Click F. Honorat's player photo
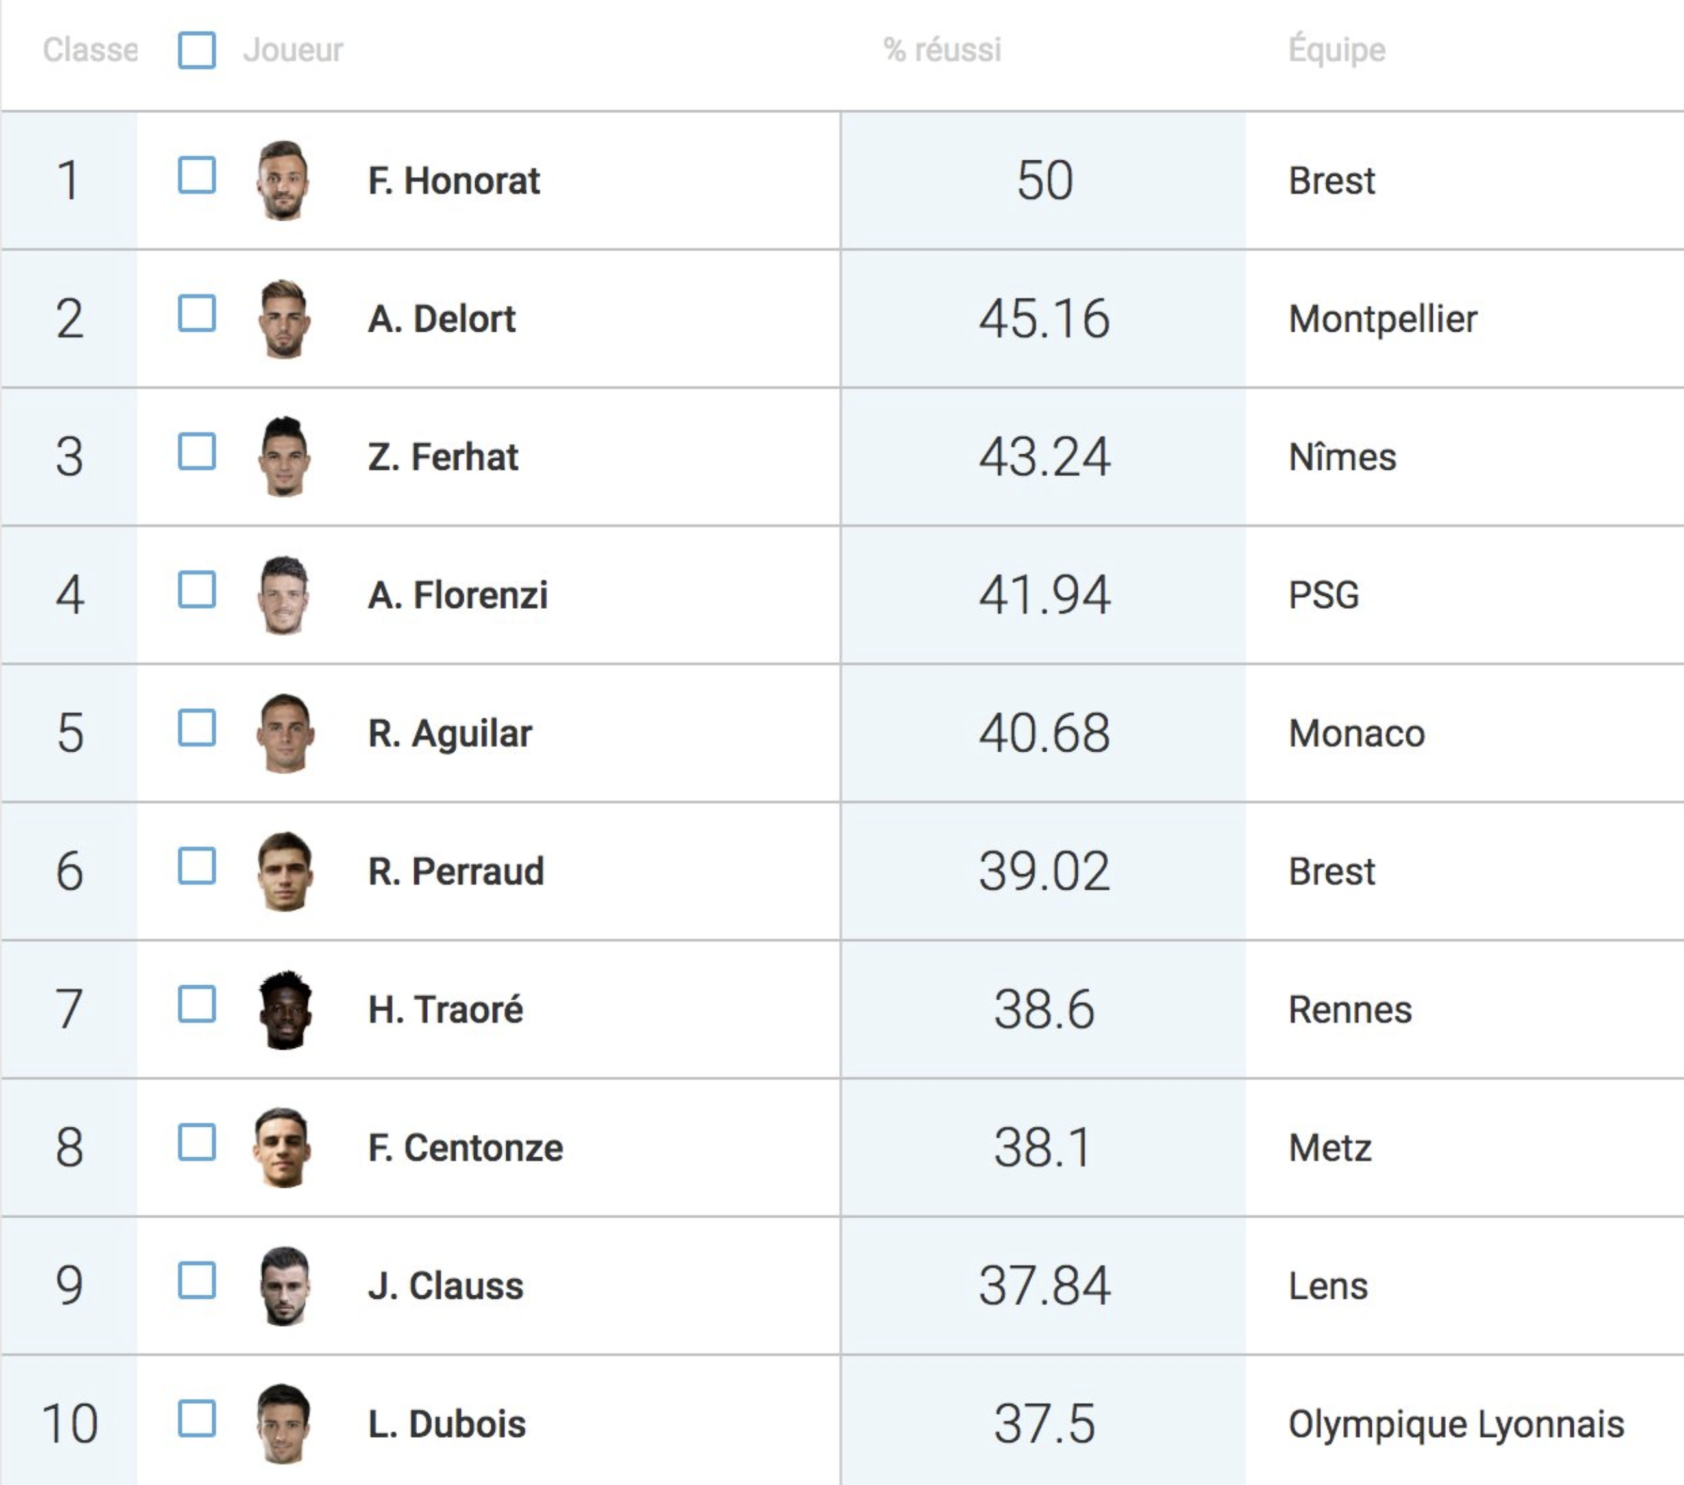 point(284,180)
